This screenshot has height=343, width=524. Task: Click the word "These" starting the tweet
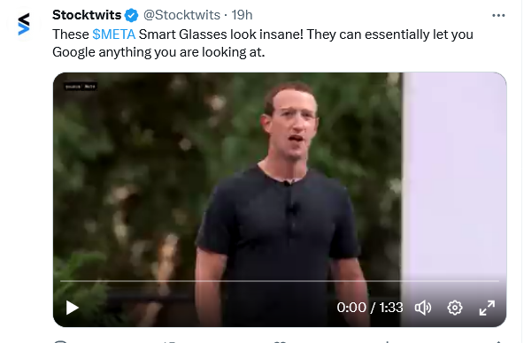pos(71,34)
